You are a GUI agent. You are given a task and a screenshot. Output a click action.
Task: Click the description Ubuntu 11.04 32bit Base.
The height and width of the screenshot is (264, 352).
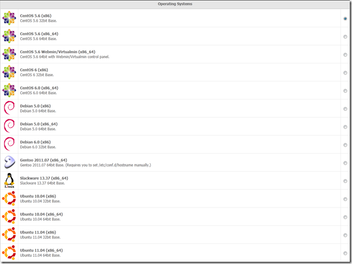click(40, 237)
